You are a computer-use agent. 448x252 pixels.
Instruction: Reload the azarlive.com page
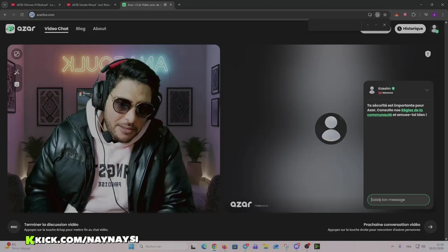tap(22, 15)
